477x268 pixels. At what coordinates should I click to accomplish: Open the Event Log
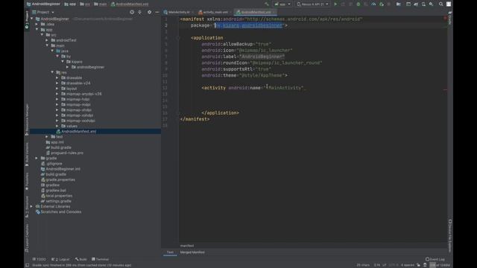point(435,259)
